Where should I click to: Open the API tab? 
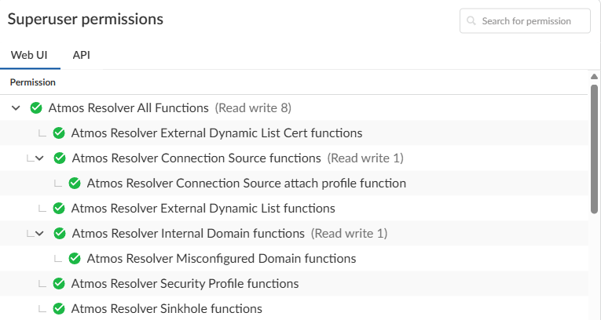tap(81, 56)
